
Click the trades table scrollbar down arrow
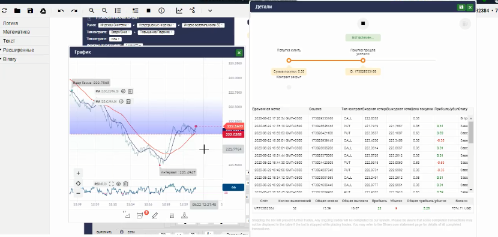point(471,190)
